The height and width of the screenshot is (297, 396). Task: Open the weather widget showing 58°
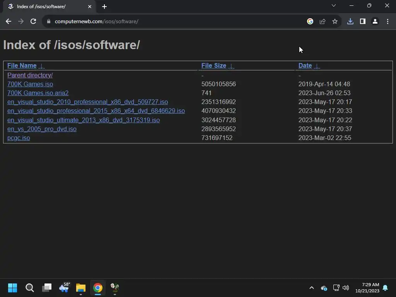tap(64, 287)
